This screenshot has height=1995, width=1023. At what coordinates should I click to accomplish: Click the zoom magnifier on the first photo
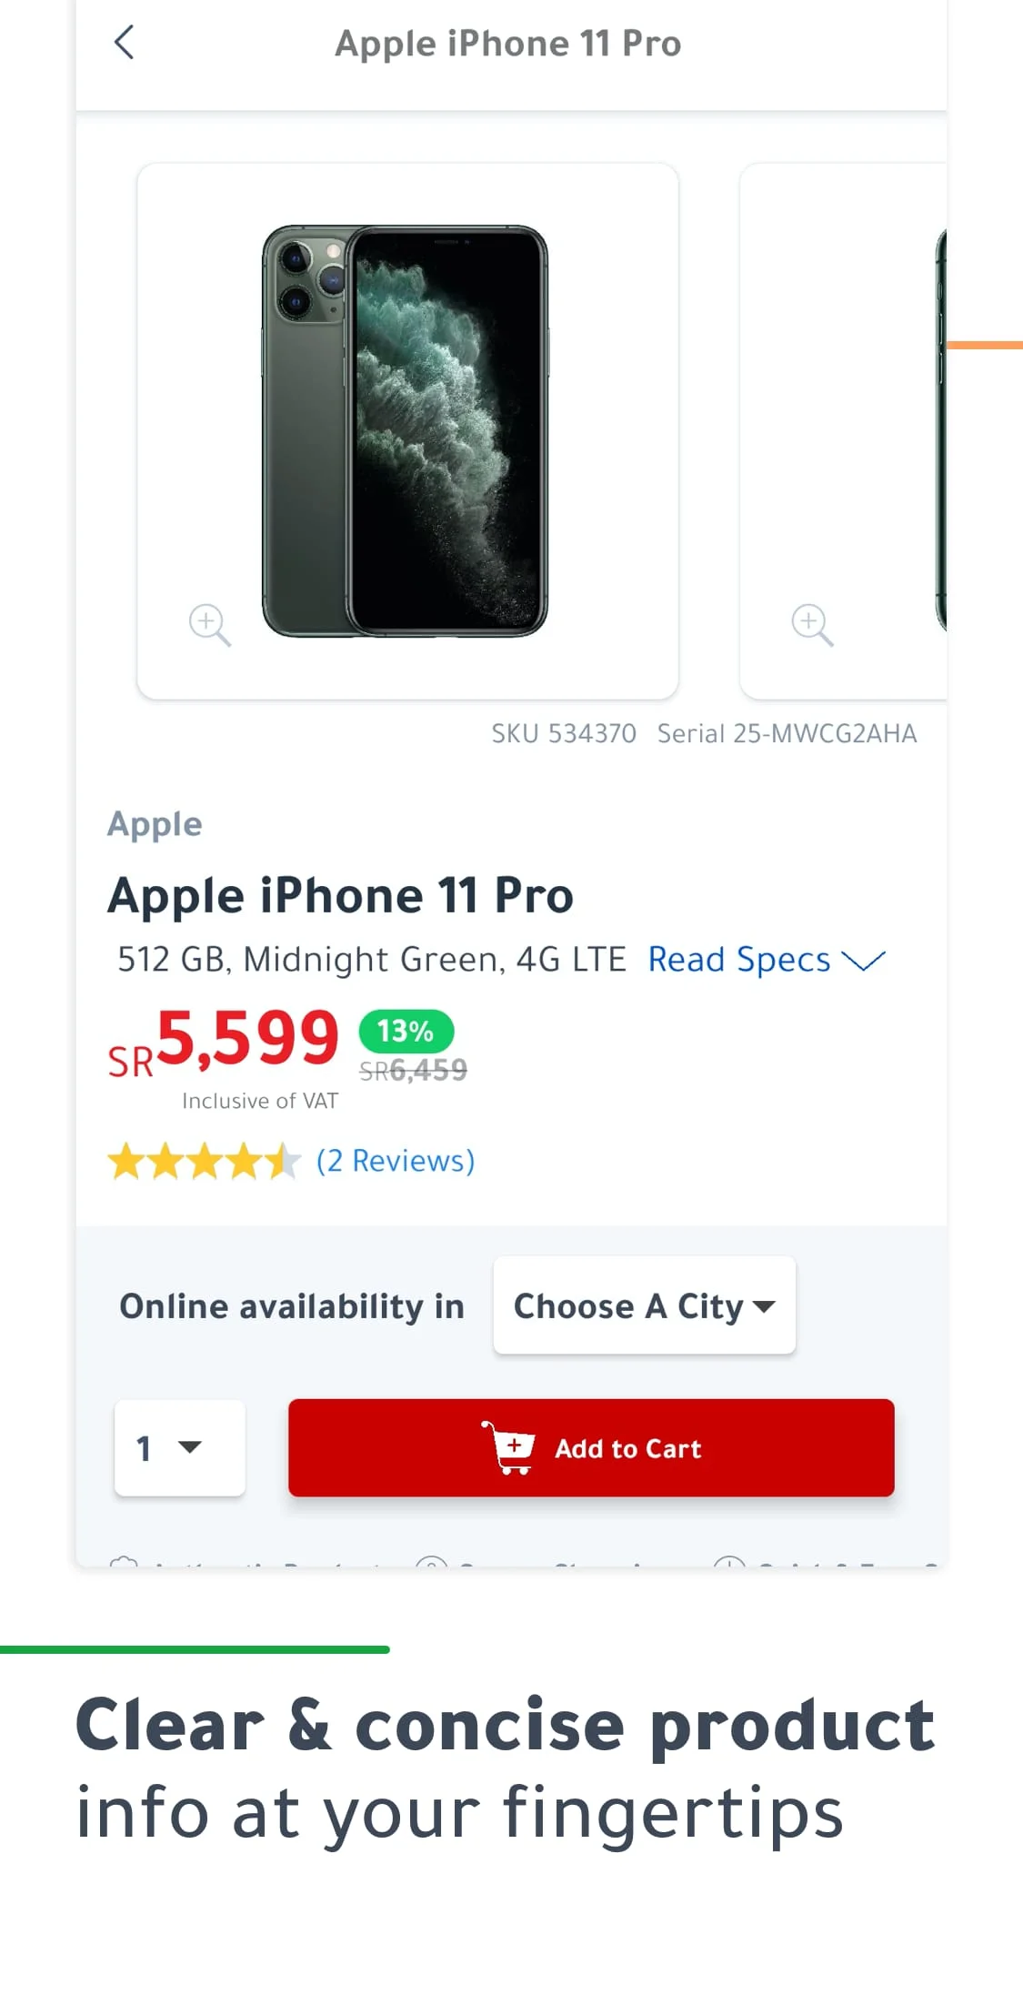pos(209,625)
